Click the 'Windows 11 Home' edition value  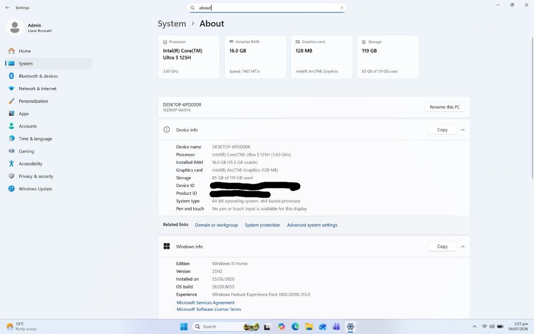[229, 263]
